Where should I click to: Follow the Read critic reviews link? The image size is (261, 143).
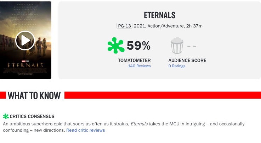click(86, 130)
